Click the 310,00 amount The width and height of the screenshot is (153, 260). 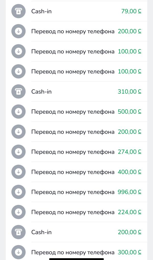point(129,92)
